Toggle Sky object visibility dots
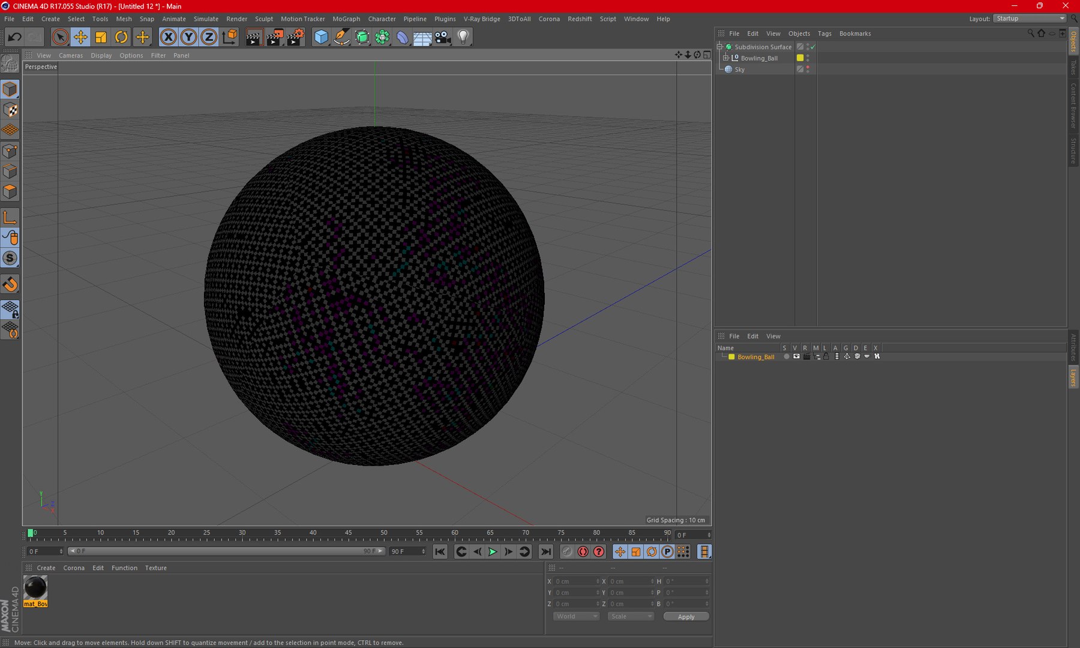 click(x=808, y=70)
